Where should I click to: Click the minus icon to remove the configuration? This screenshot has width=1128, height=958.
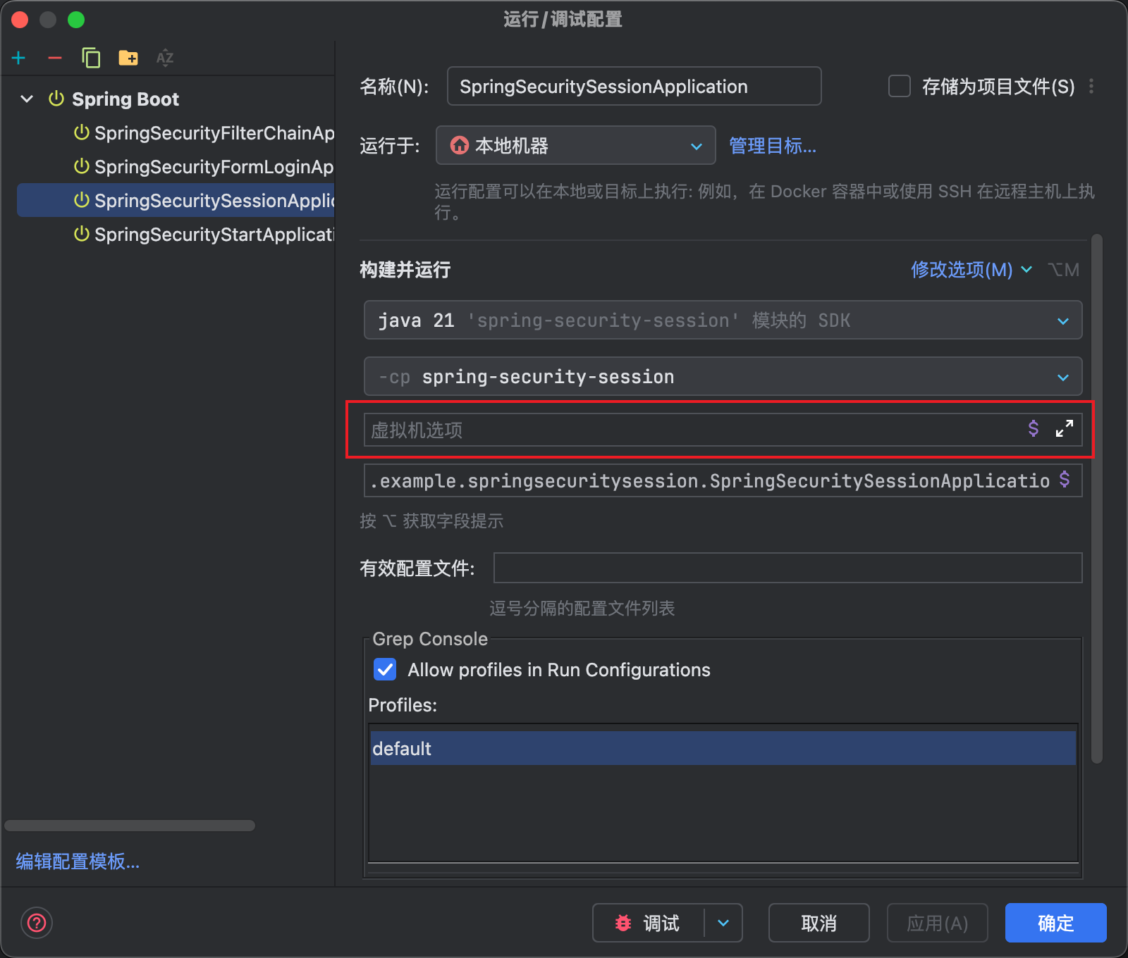pos(55,58)
